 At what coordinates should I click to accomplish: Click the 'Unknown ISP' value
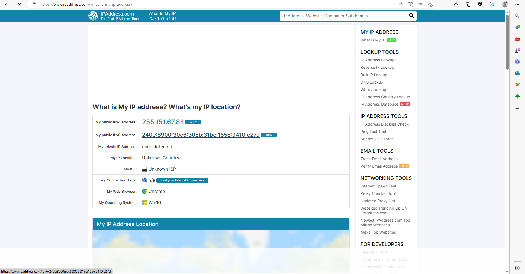point(162,169)
